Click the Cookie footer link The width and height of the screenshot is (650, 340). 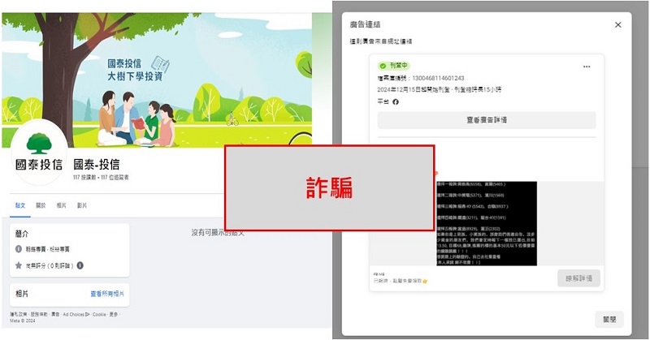coord(99,314)
